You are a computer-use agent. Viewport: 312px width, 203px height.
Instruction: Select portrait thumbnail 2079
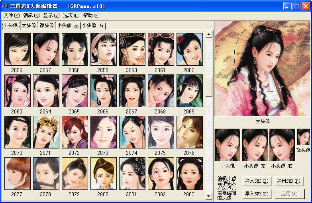[x=75, y=174]
